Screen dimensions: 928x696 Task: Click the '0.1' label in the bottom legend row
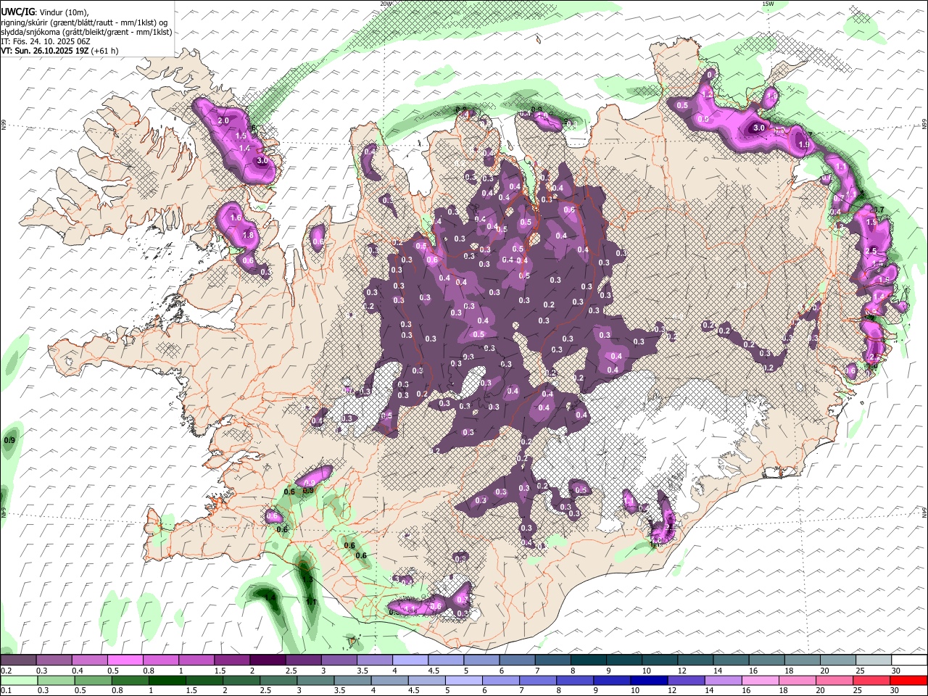pyautogui.click(x=6, y=690)
